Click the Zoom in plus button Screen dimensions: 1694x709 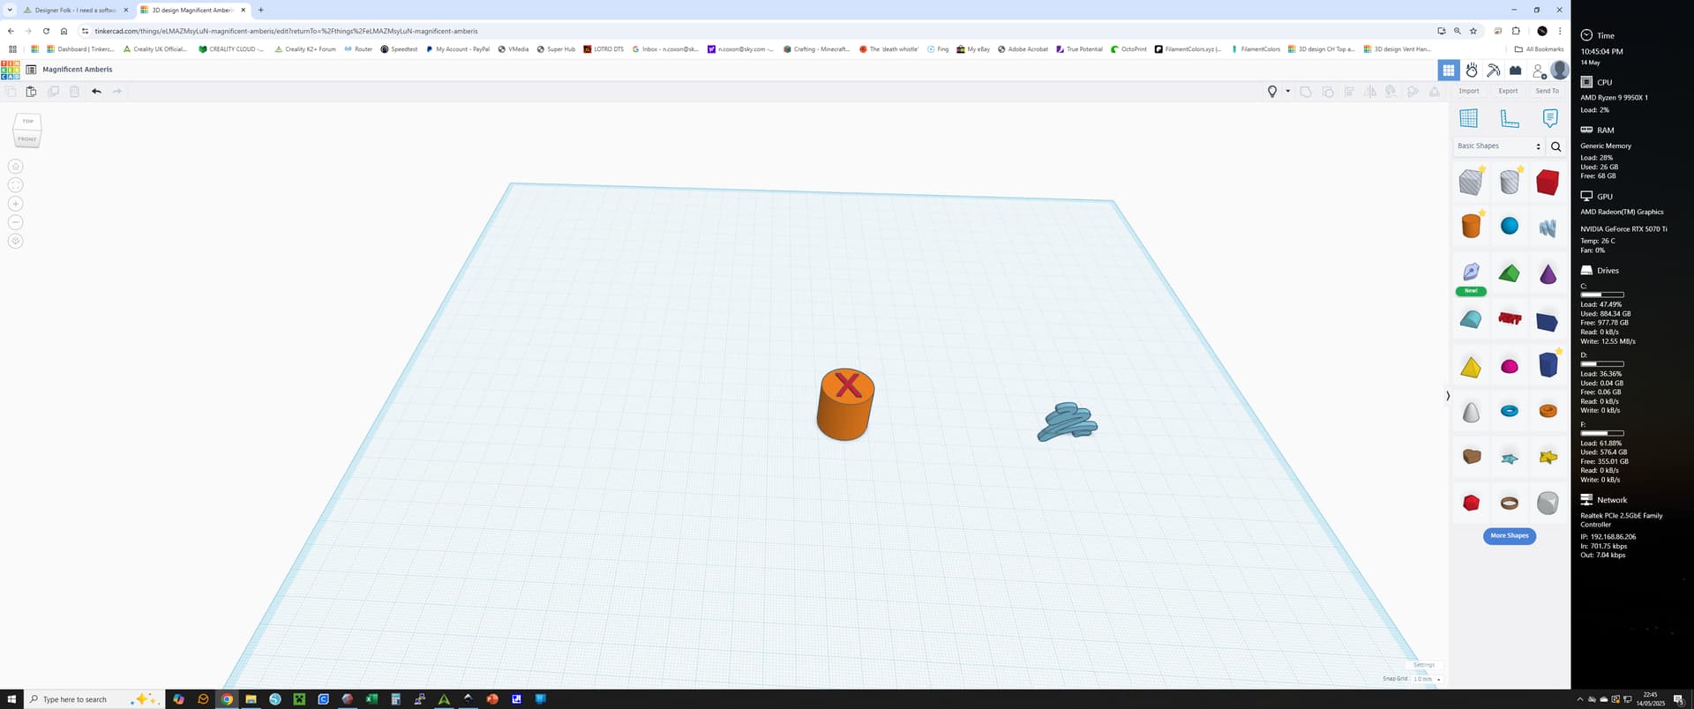click(x=15, y=204)
